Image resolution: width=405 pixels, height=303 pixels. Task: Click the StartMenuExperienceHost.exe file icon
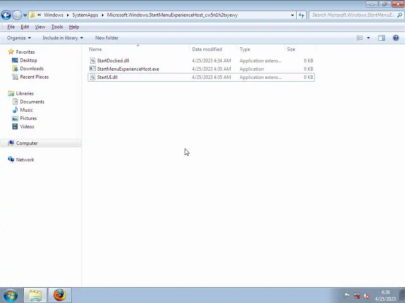[x=93, y=69]
